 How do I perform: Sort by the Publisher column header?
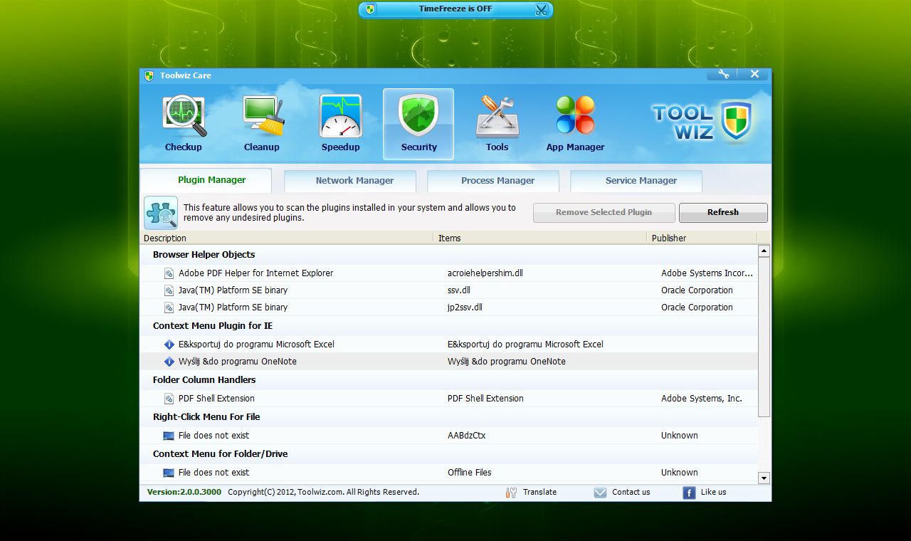click(x=702, y=238)
